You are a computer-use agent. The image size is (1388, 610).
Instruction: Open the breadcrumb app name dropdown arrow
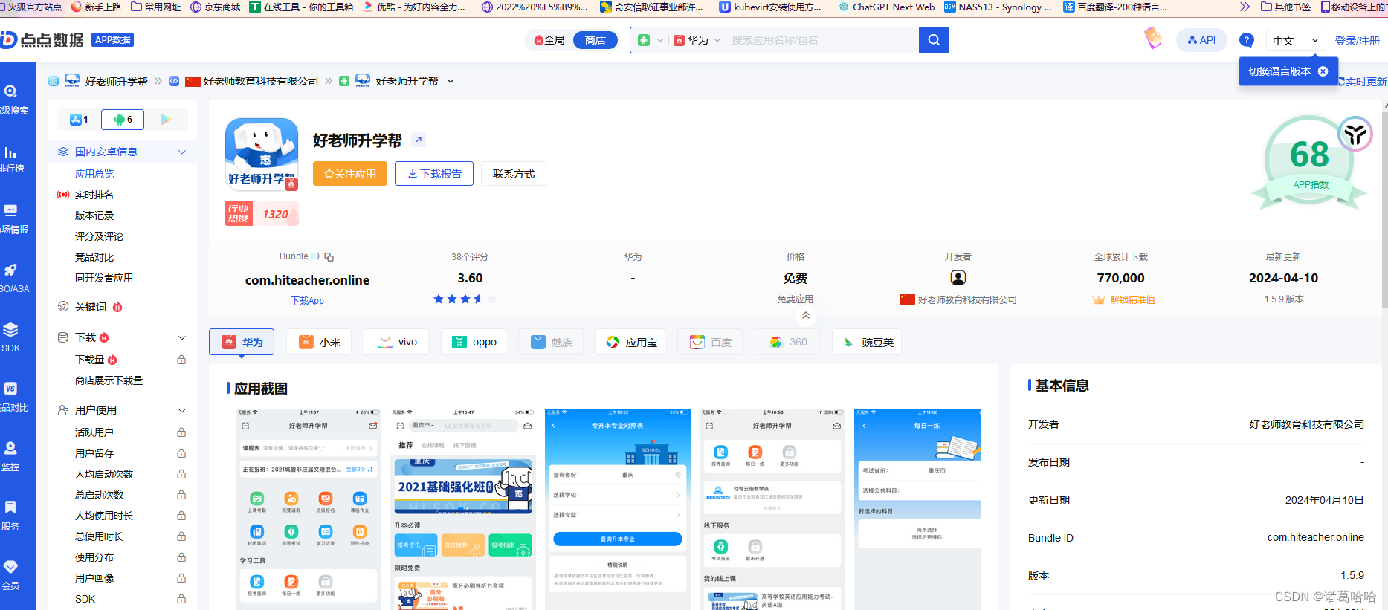click(x=451, y=81)
